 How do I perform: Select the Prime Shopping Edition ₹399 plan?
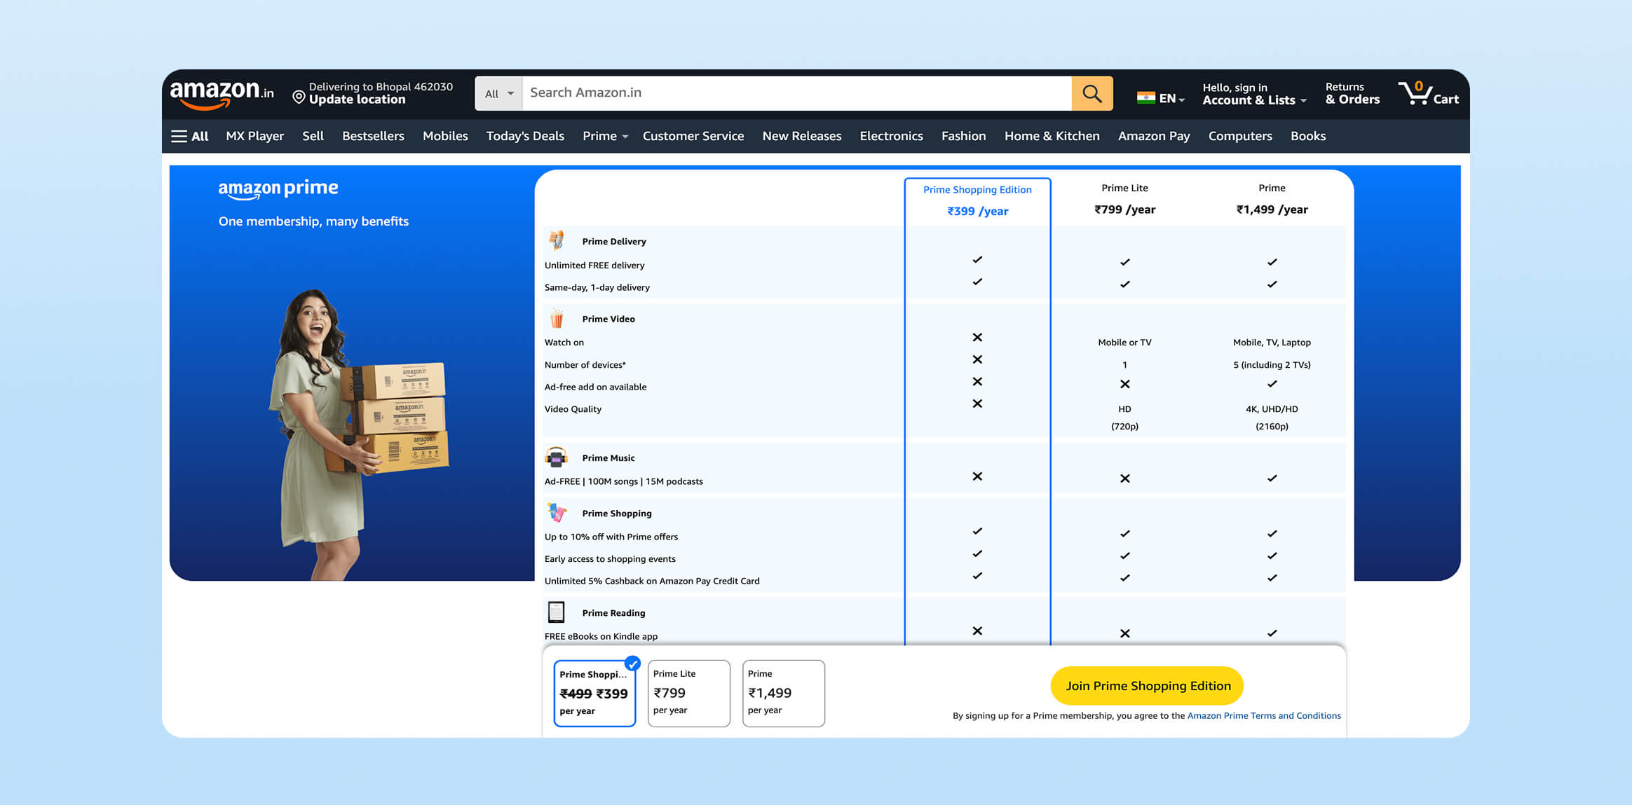(x=594, y=693)
